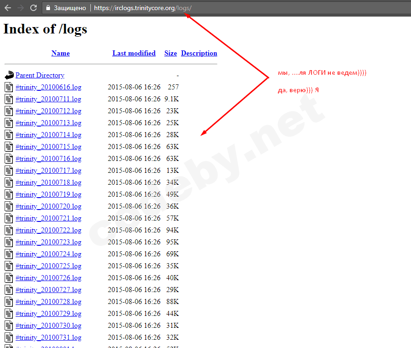Click the size value 257
This screenshot has height=348, width=411.
click(x=173, y=87)
